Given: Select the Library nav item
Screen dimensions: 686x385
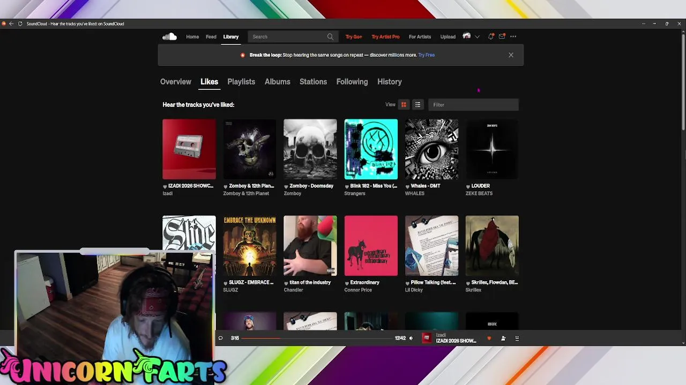Looking at the screenshot, I should [x=231, y=37].
